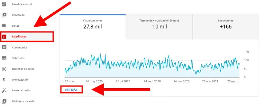The image size is (264, 106).
Task: Switch to Tiempo de visualización tab
Action: tap(159, 24)
